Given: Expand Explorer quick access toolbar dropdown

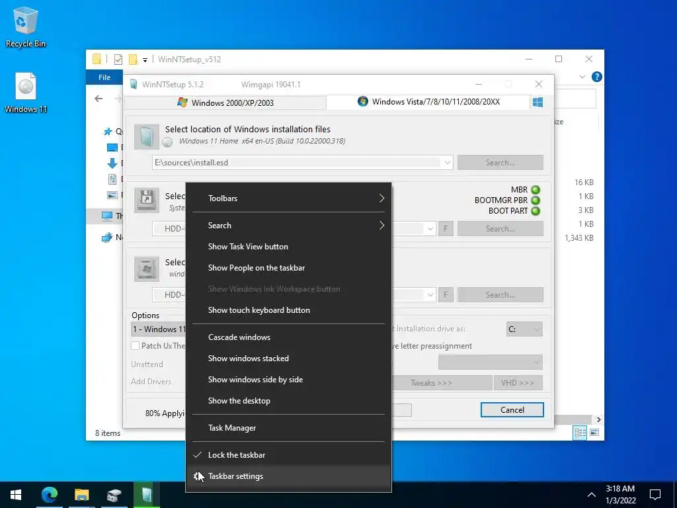Looking at the screenshot, I should (145, 60).
